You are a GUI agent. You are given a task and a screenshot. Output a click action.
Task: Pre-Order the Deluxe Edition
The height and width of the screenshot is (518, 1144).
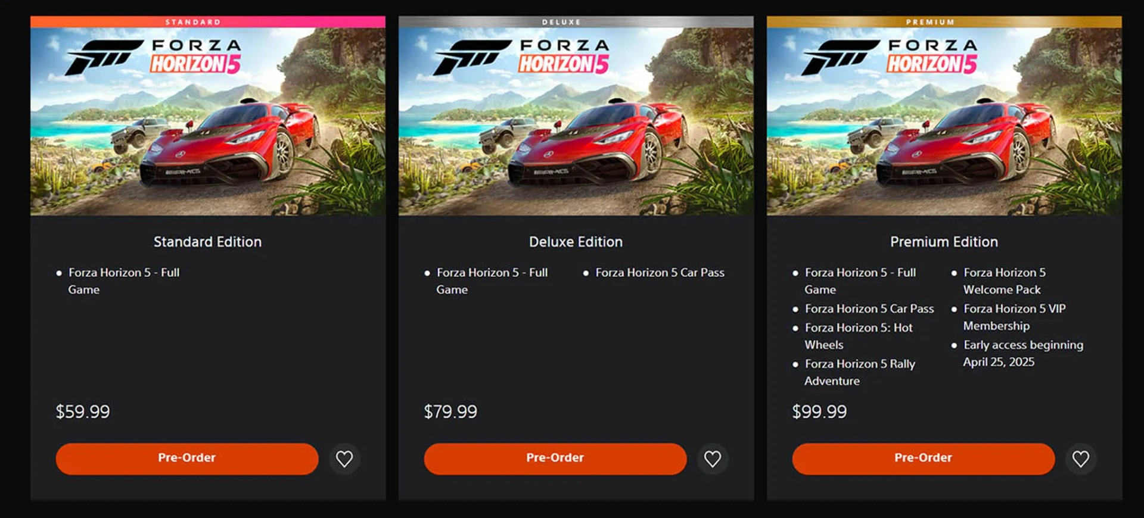tap(554, 458)
